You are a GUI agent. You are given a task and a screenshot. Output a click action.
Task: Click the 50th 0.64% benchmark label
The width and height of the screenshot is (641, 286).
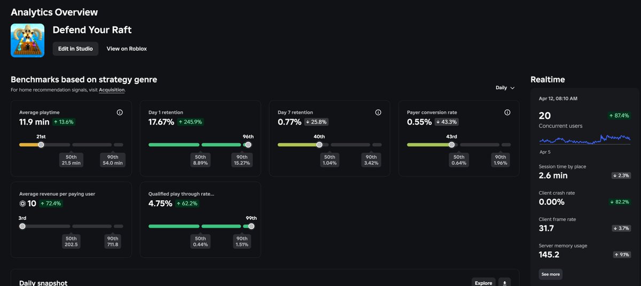(459, 160)
